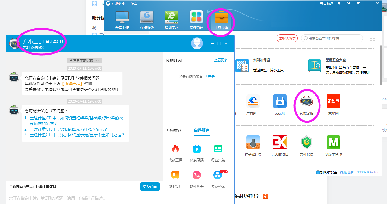
Task: Click 客服电话 4000-166-166 text
Action: [x=360, y=172]
